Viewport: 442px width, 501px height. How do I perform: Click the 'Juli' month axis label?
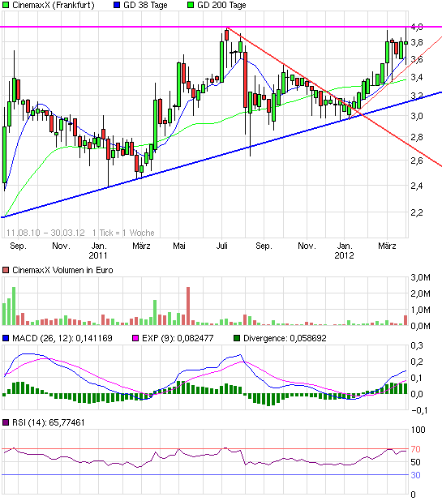click(x=221, y=246)
